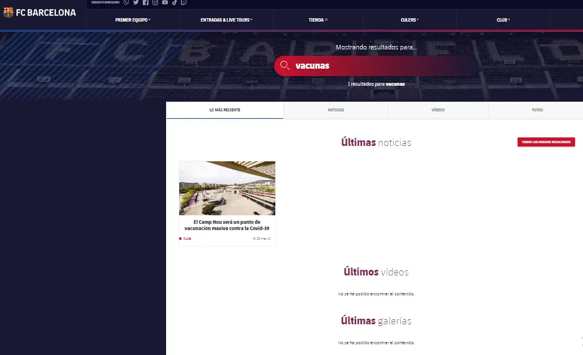This screenshot has height=355, width=583.
Task: Switch to the Vídeos tab
Action: click(438, 110)
